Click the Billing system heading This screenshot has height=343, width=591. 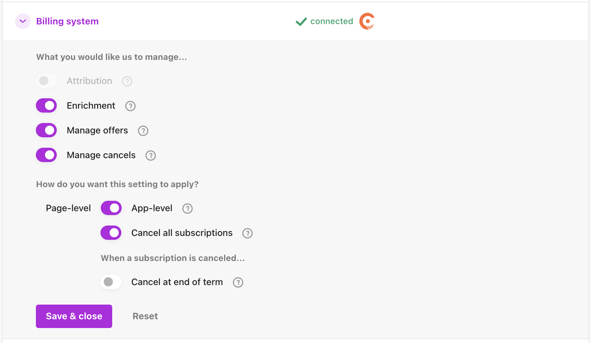tap(67, 21)
